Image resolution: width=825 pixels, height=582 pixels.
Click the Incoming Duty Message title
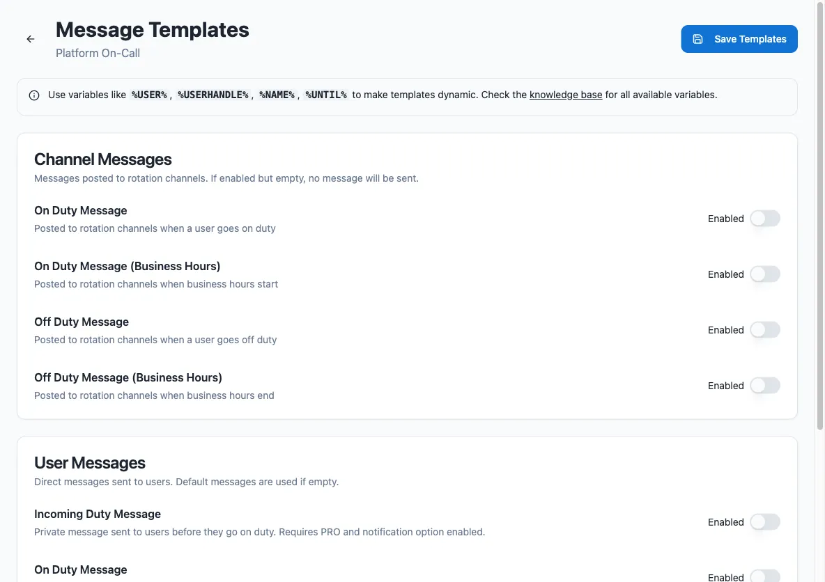click(x=98, y=514)
